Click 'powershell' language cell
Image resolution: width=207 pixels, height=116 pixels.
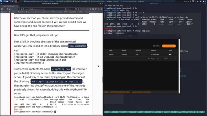(x=124, y=54)
